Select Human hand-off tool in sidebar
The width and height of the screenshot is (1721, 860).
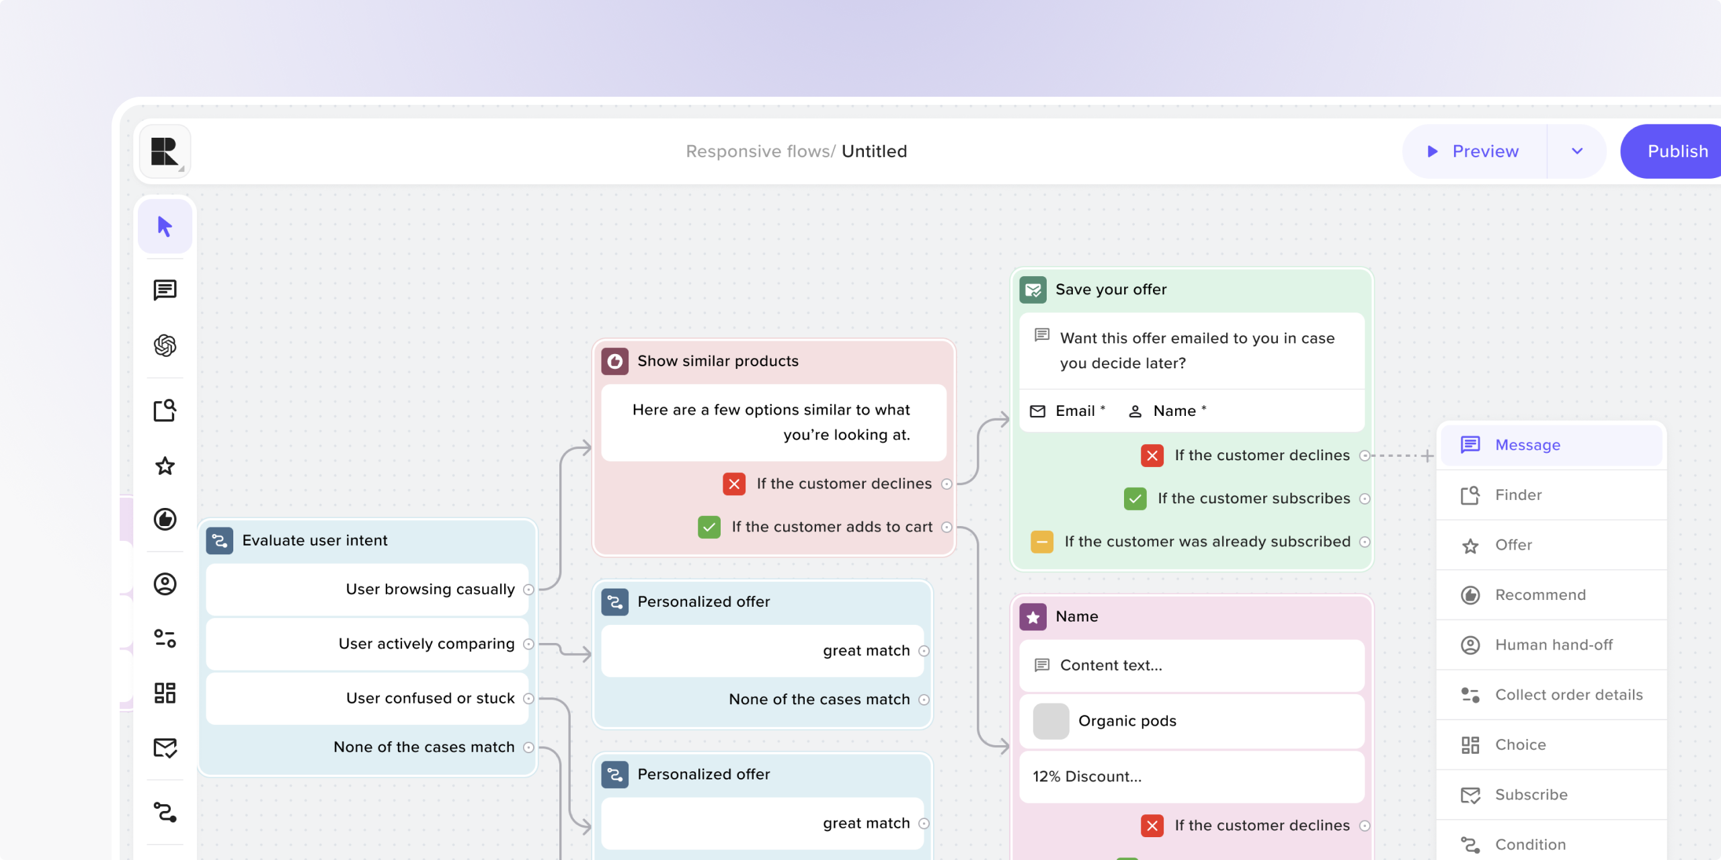[165, 584]
